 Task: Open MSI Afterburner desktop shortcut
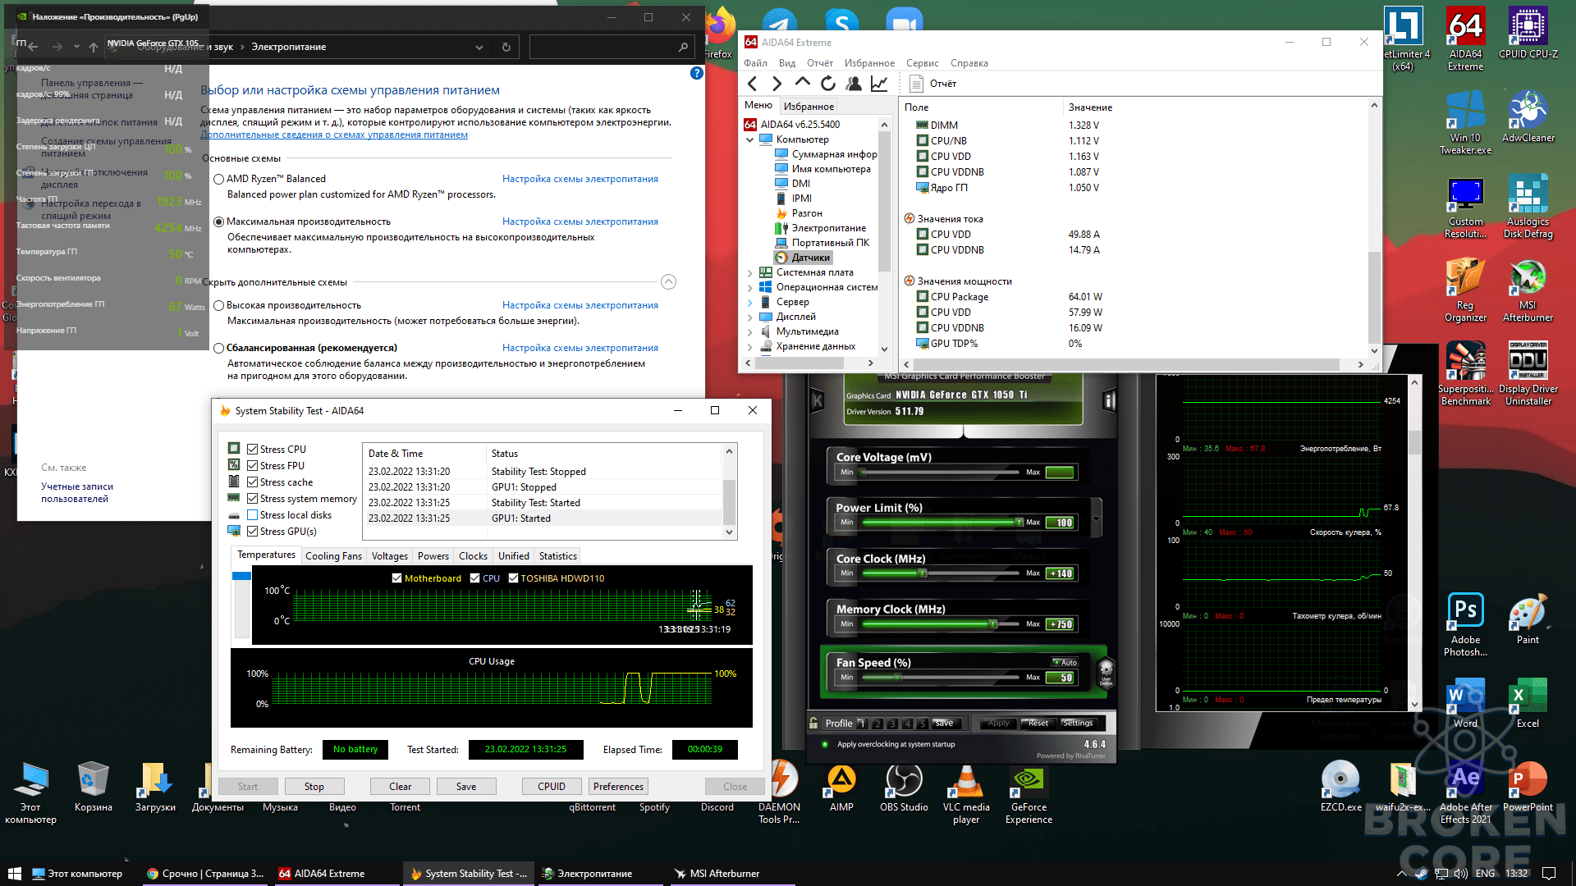click(x=1528, y=290)
